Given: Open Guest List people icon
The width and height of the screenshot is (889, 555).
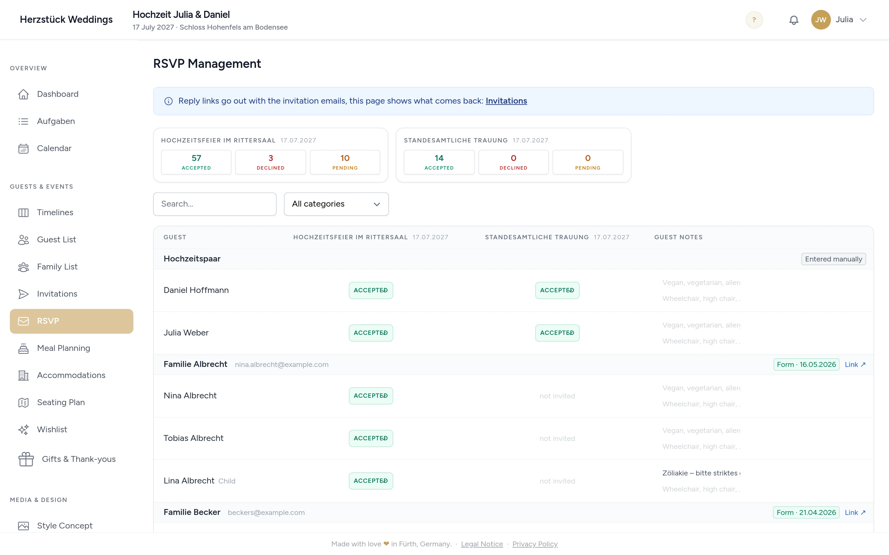Looking at the screenshot, I should click(23, 240).
